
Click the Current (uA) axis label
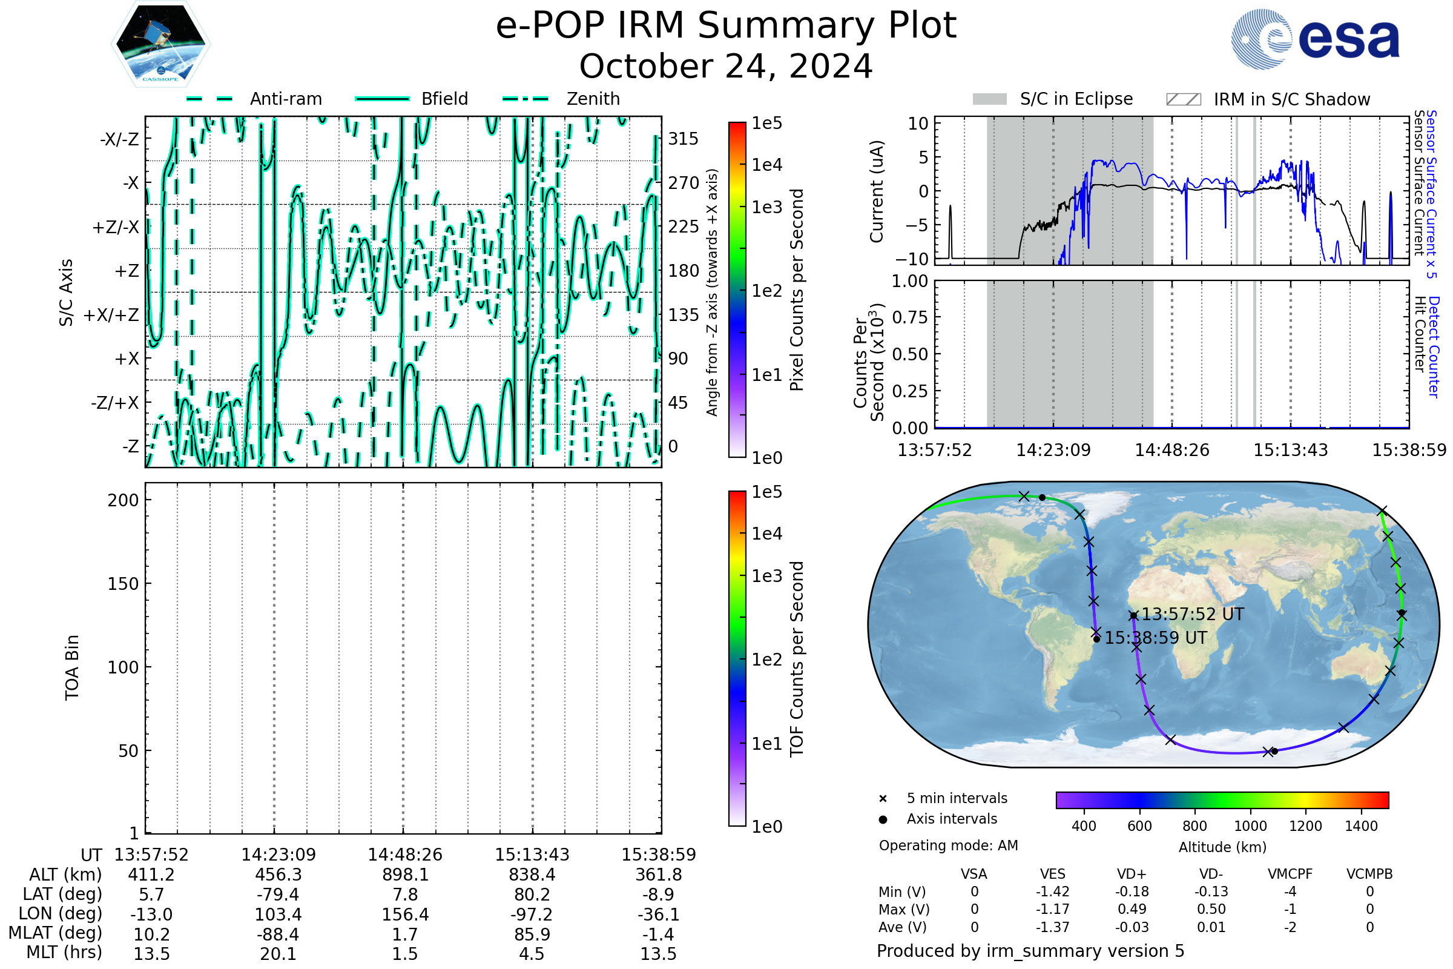tap(877, 191)
